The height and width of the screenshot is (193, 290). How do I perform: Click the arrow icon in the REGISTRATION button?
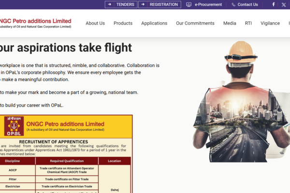(143, 4)
